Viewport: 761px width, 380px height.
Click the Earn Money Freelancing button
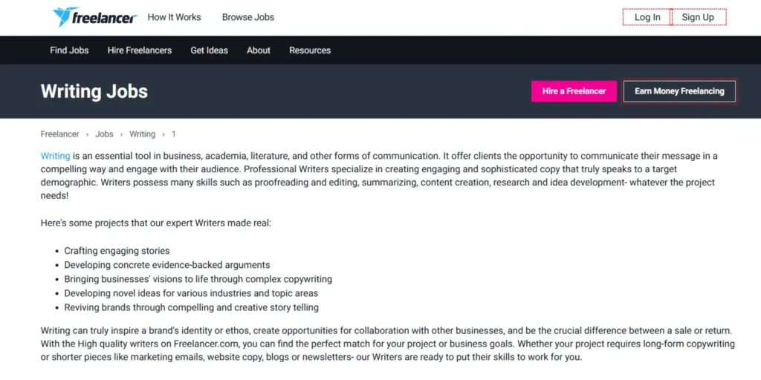click(679, 91)
